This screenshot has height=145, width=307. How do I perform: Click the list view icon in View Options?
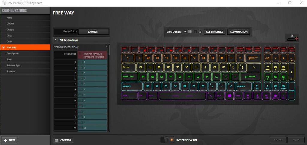[x=190, y=32]
